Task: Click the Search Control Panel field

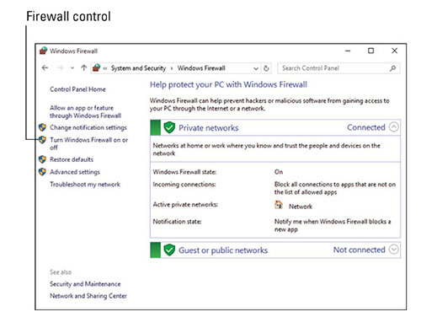Action: [x=338, y=68]
